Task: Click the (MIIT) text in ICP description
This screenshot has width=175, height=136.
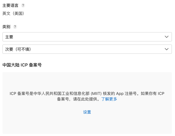Action: coord(96,94)
